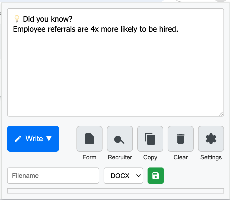Open Settings via the gear icon
The image size is (230, 200).
[211, 139]
